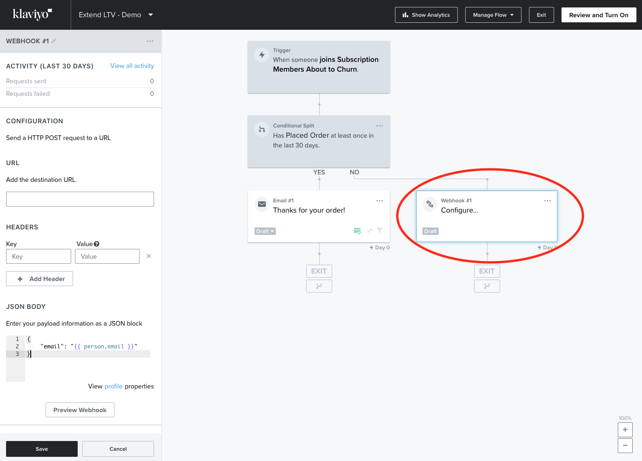
Task: Zoom out the flow canvas
Action: (x=625, y=445)
